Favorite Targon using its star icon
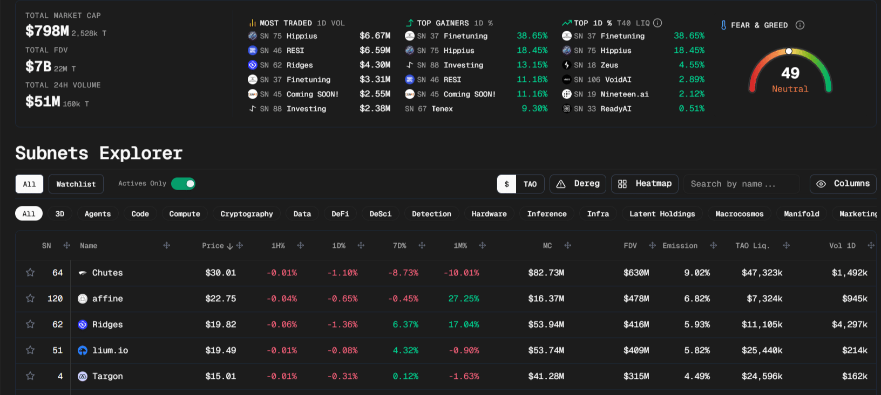881x395 pixels. 30,376
